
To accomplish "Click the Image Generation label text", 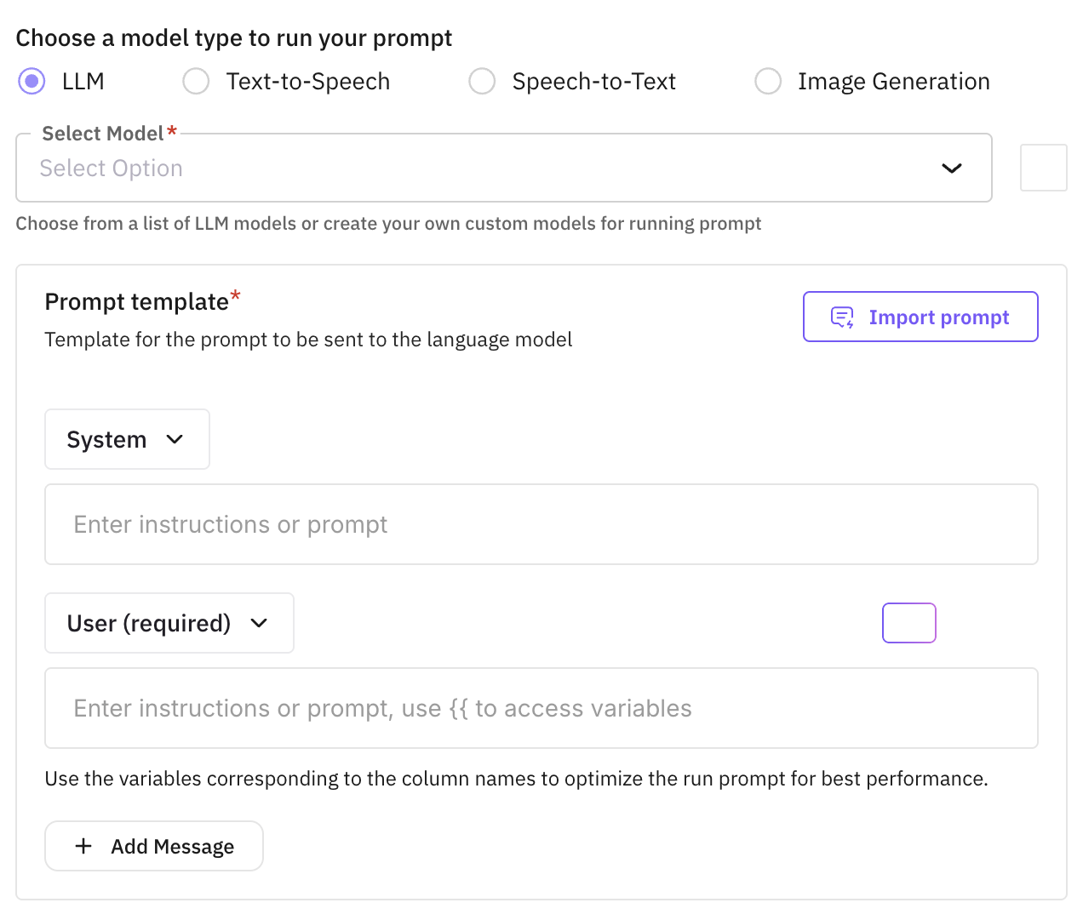I will [x=893, y=82].
